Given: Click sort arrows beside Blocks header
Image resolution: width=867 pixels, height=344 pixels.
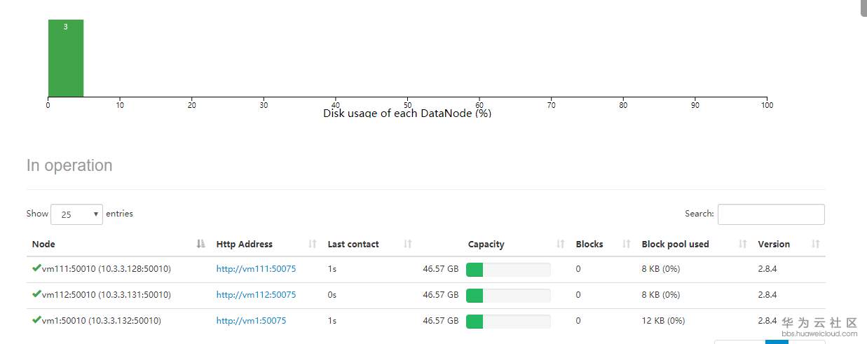Looking at the screenshot, I should [x=626, y=244].
